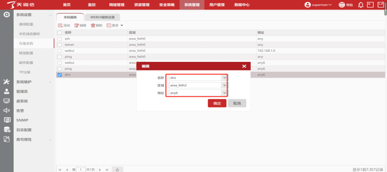Click the 取消 cancel button
The width and height of the screenshot is (387, 172).
click(237, 103)
